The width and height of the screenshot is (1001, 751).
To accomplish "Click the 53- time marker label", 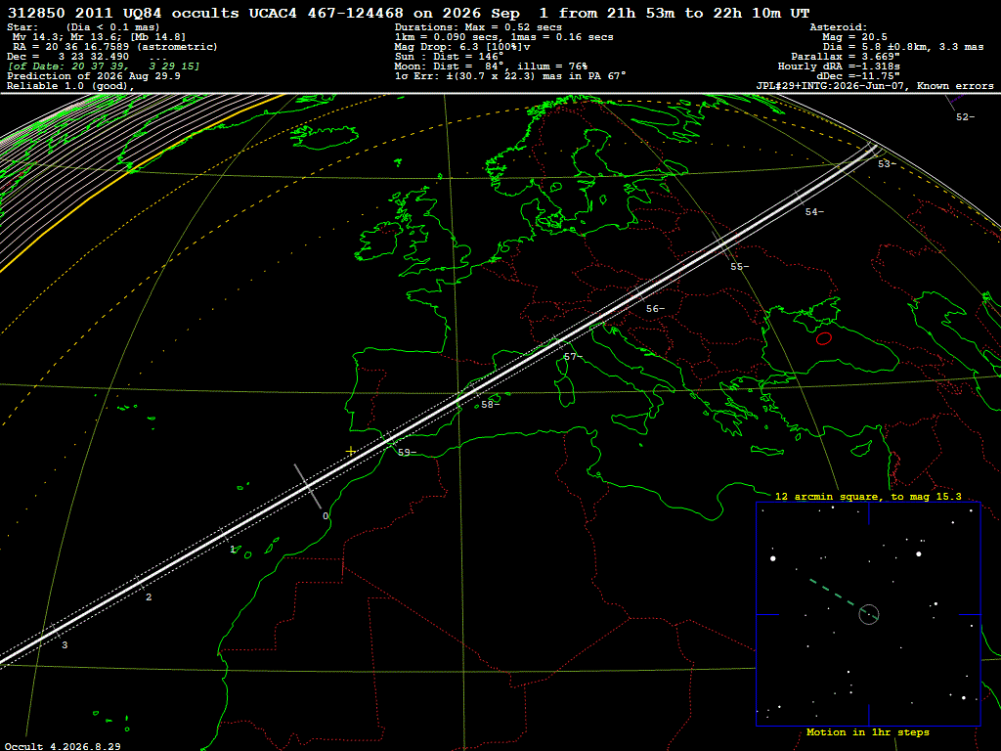I will click(887, 164).
